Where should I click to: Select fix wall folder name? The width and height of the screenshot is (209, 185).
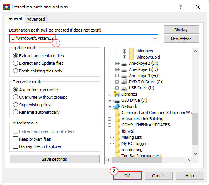pyautogui.click(x=128, y=131)
